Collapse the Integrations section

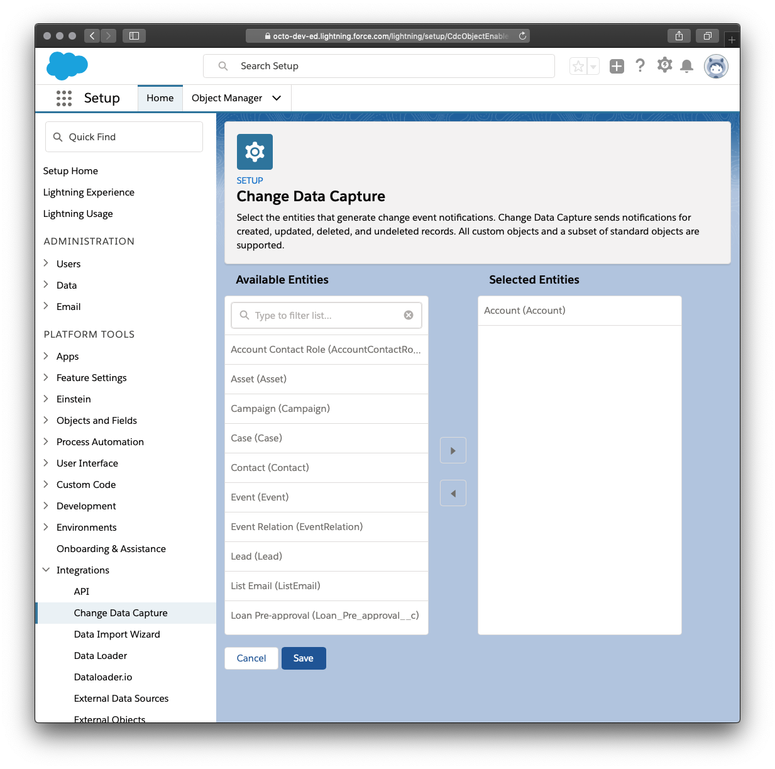coord(46,570)
